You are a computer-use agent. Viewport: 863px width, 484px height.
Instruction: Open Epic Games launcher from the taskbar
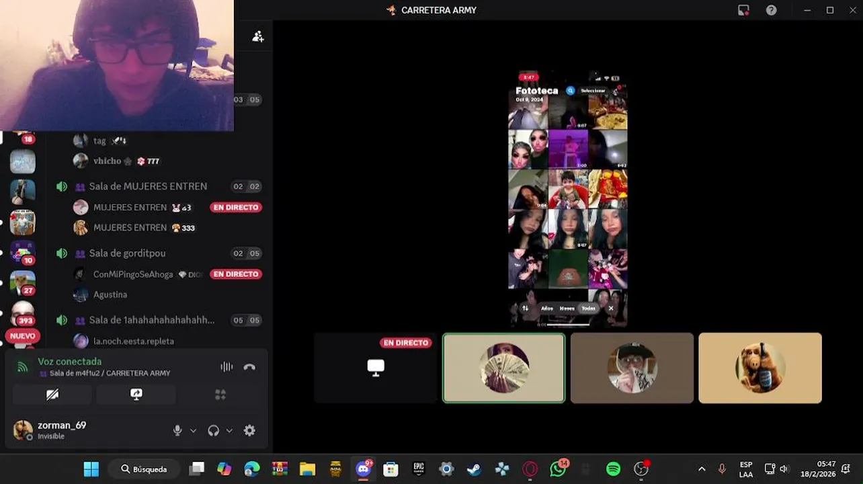(x=419, y=469)
